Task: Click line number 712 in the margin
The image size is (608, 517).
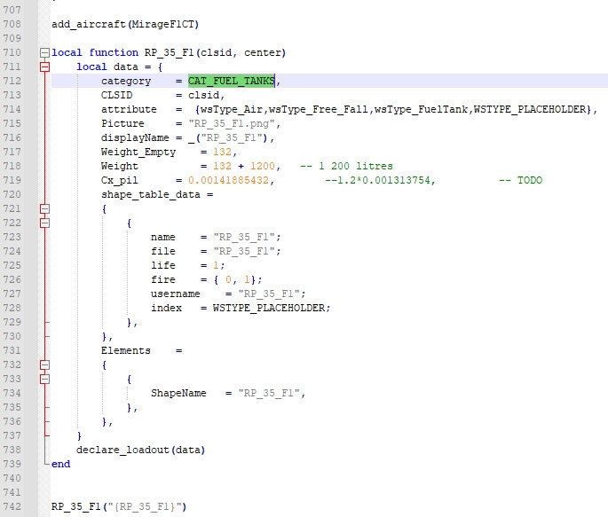Action: point(12,81)
